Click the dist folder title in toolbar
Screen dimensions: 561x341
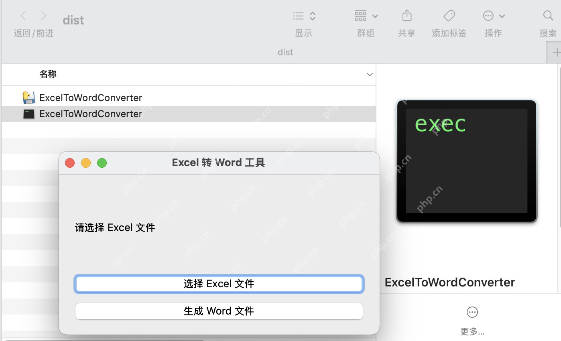tap(73, 20)
